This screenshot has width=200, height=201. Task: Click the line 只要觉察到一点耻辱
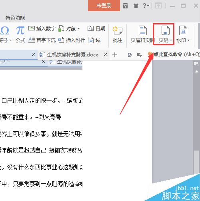(x=41, y=184)
